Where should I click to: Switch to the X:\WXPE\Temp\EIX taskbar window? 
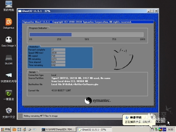point(58,130)
